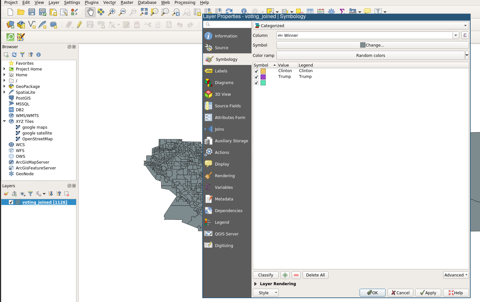Open the Advanced dropdown menu
The height and width of the screenshot is (302, 480).
[x=456, y=275]
